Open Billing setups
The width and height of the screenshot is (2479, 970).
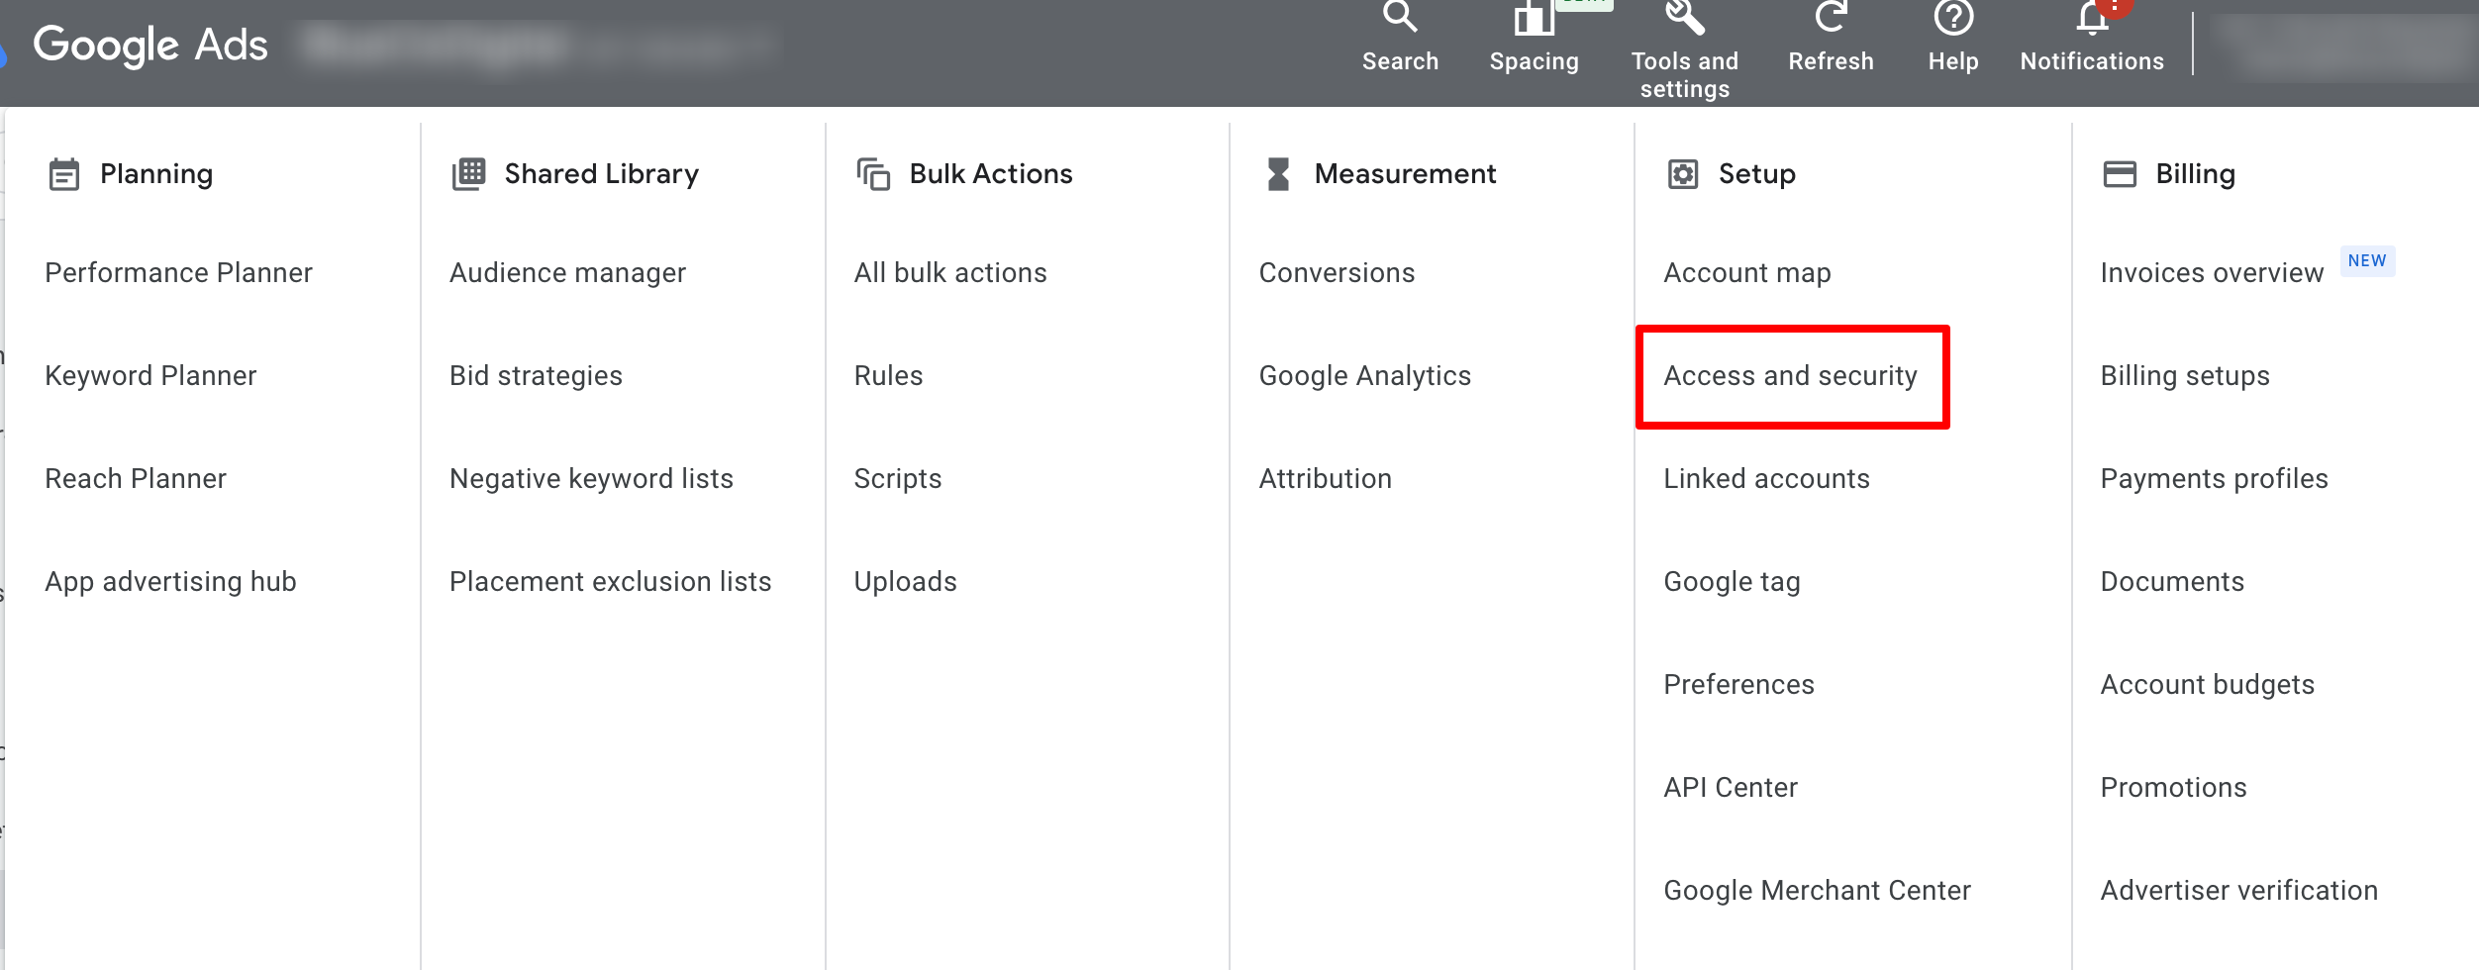coord(2185,376)
